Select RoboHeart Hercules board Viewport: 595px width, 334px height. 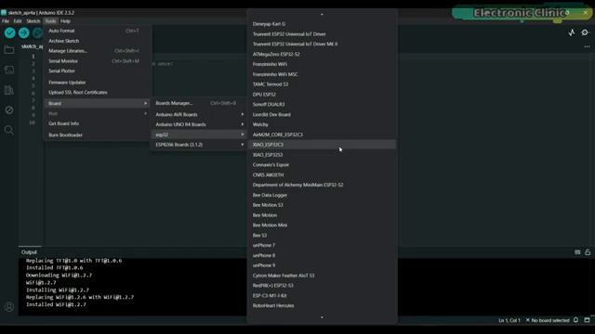tap(323, 305)
